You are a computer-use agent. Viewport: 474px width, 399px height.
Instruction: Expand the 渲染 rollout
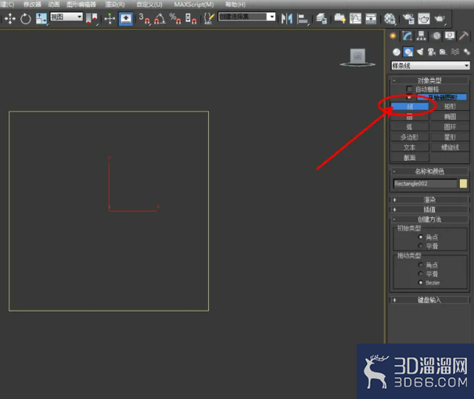(429, 200)
